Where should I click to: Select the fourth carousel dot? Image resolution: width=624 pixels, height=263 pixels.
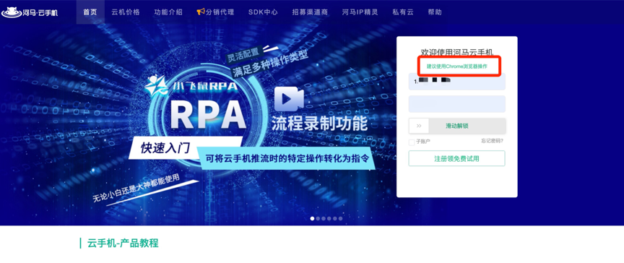point(329,218)
